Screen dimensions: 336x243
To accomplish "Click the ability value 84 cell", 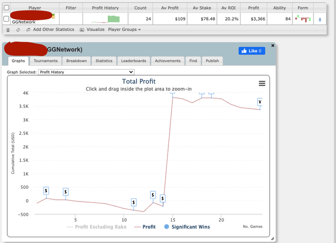I will pyautogui.click(x=279, y=19).
